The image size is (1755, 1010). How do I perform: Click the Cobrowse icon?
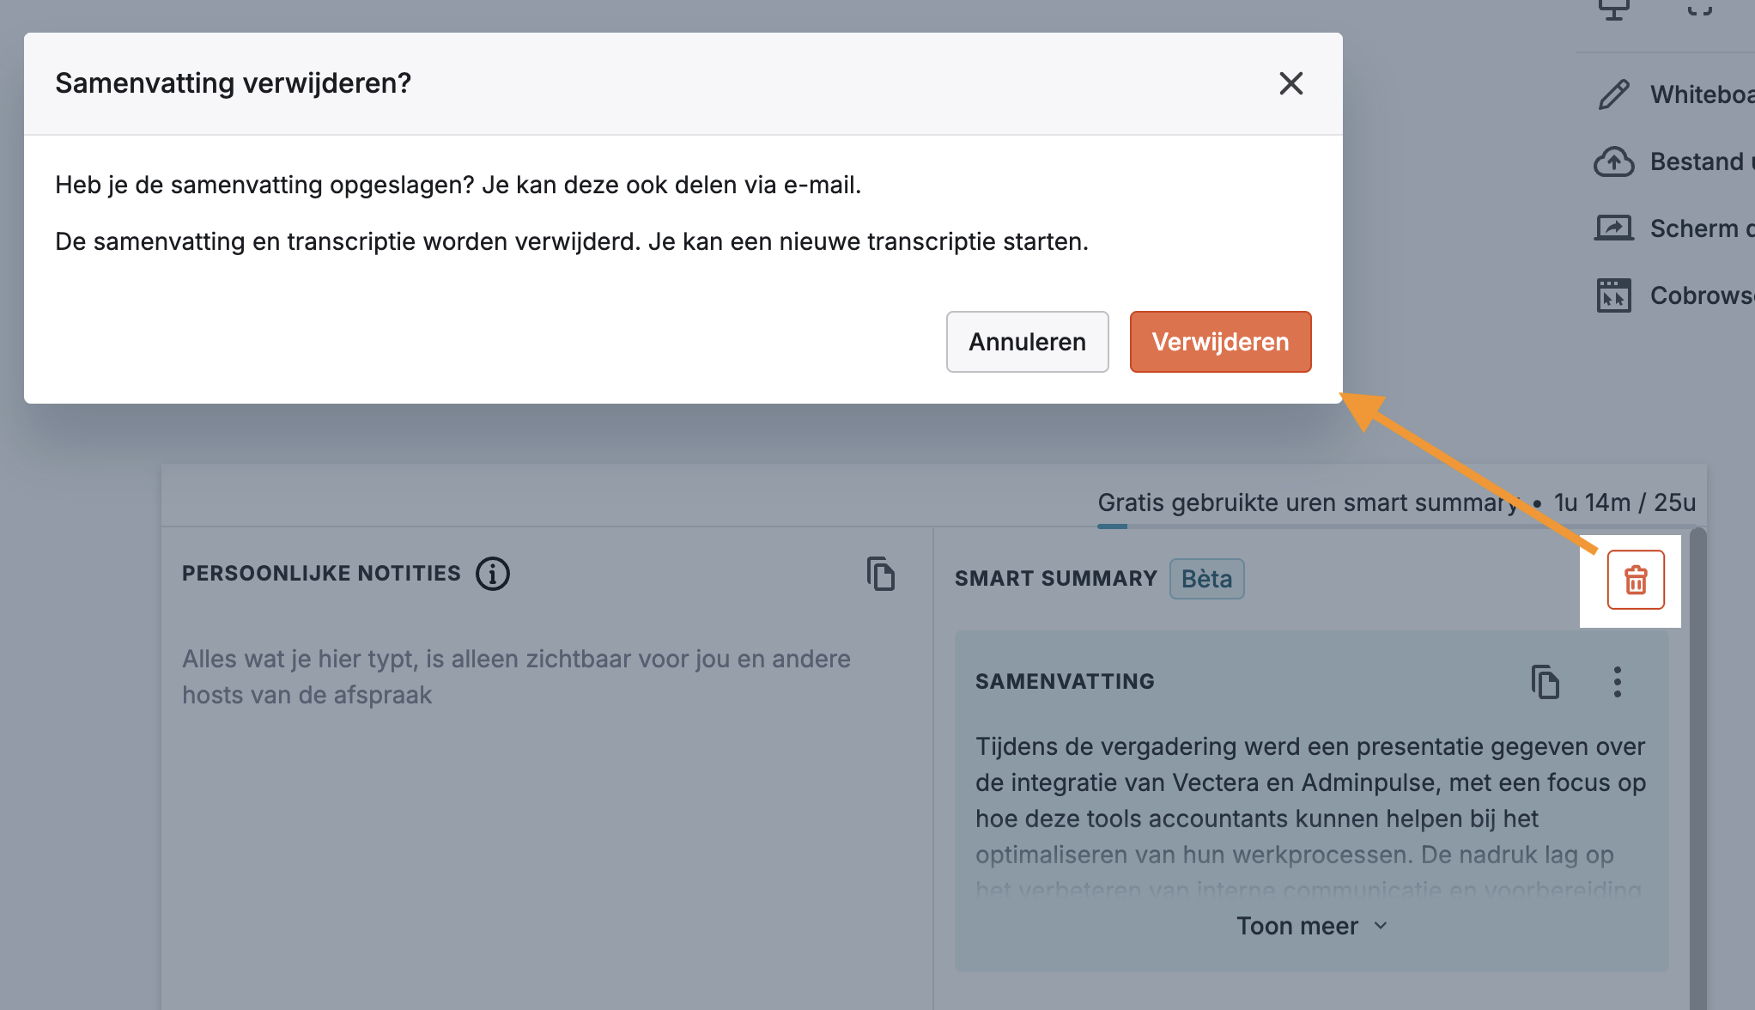point(1614,295)
